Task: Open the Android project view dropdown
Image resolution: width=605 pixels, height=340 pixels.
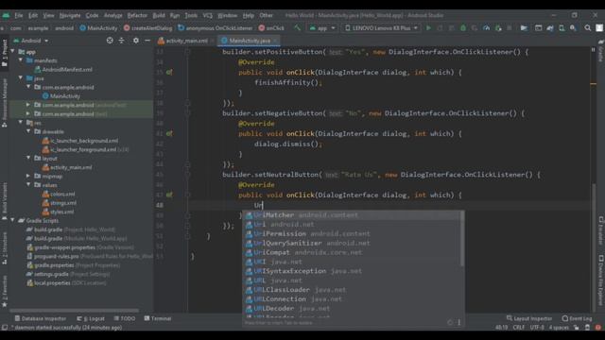Action: click(31, 41)
